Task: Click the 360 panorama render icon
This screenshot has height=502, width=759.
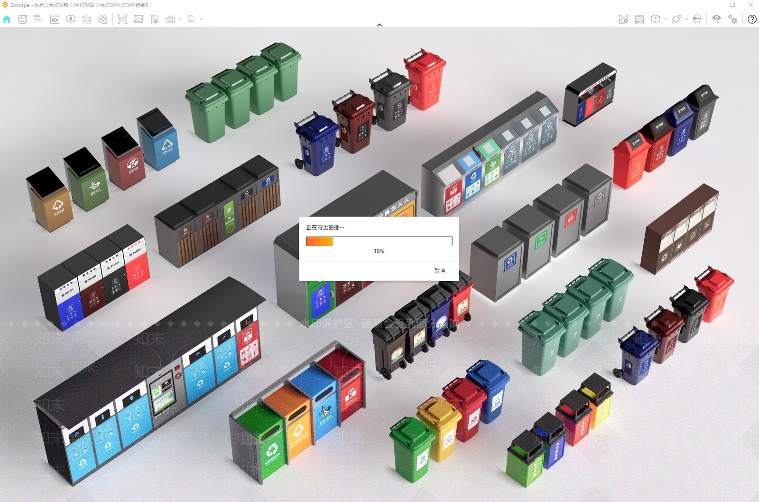Action: [x=170, y=19]
